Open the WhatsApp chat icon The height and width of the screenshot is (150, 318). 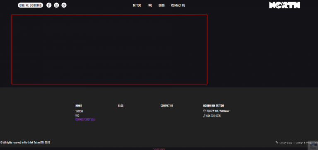64,5
